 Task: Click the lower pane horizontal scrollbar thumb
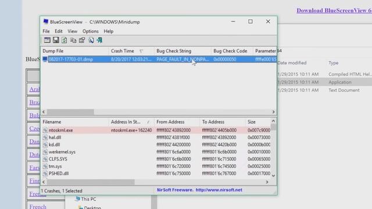(91, 182)
